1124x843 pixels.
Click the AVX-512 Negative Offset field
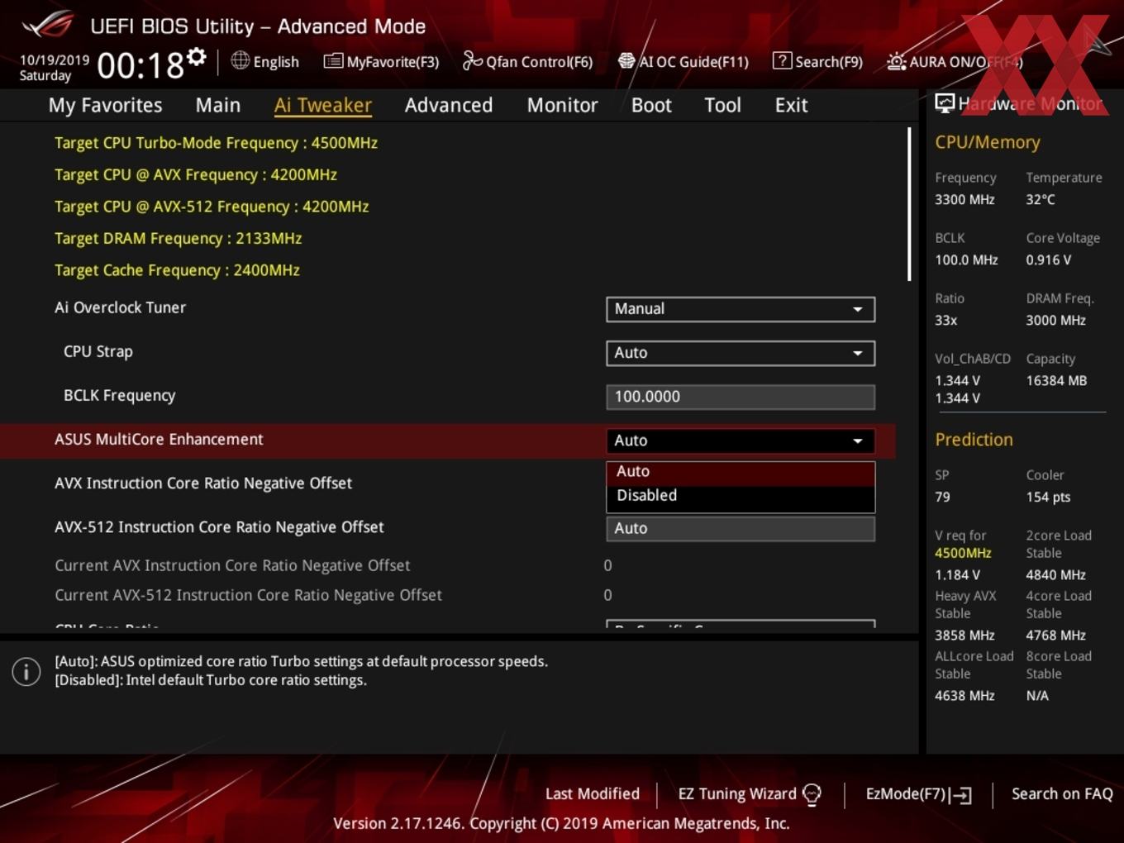(741, 529)
